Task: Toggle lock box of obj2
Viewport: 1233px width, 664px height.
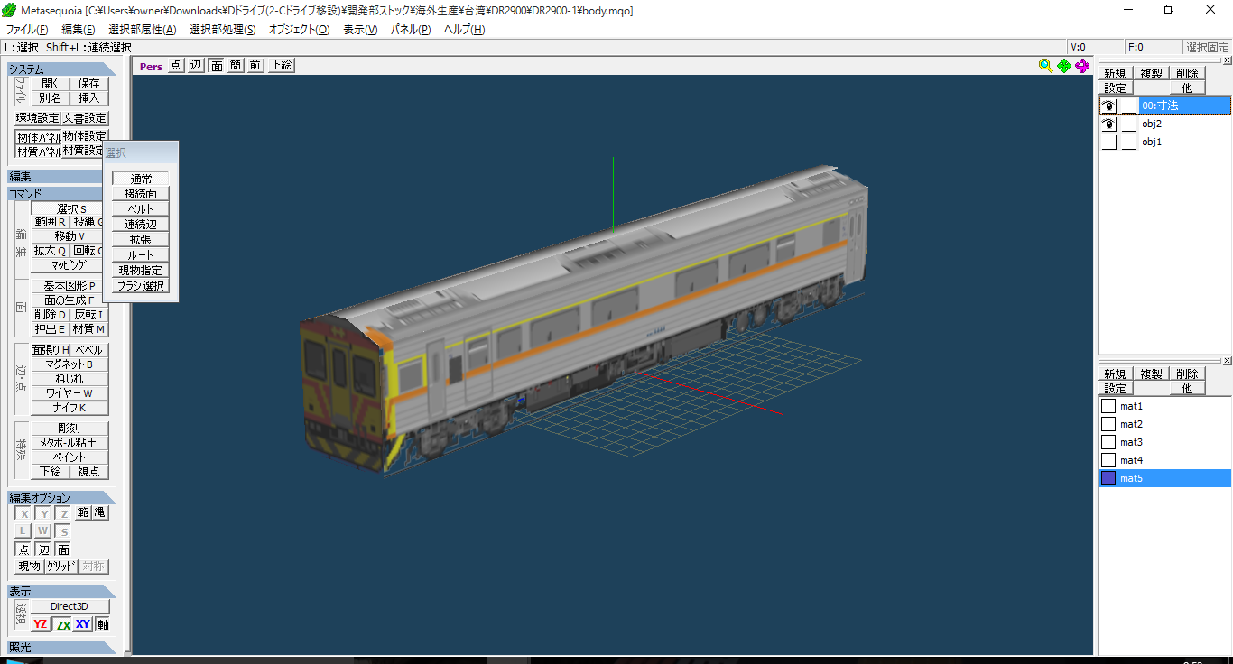Action: tap(1128, 124)
